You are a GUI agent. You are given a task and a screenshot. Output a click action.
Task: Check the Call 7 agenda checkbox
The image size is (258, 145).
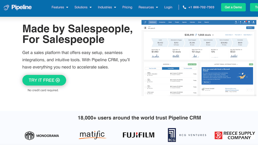[146, 87]
